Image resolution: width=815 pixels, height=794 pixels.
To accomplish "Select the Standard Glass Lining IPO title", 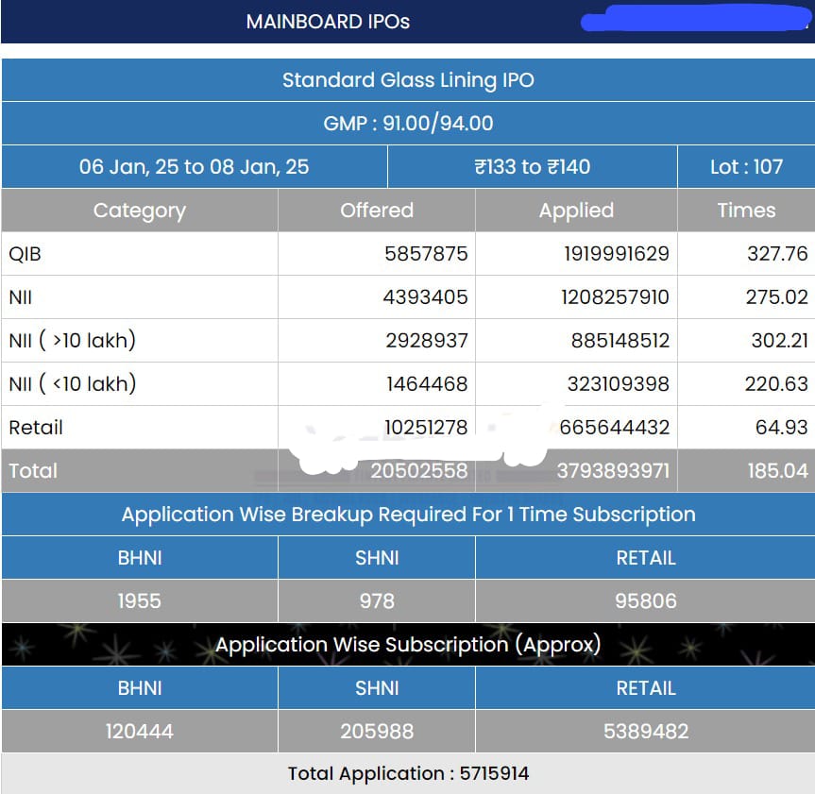I will (x=408, y=80).
